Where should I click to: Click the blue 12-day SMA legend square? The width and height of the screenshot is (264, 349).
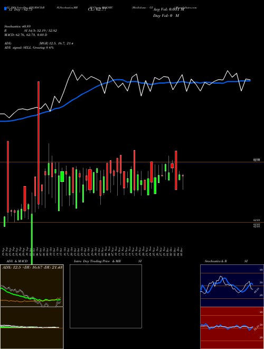pos(5,8)
